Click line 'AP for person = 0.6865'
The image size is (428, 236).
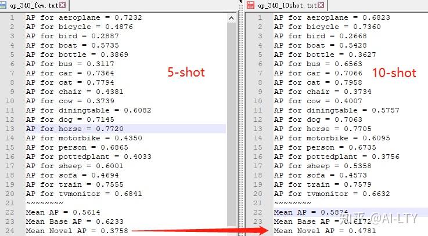tap(77, 147)
